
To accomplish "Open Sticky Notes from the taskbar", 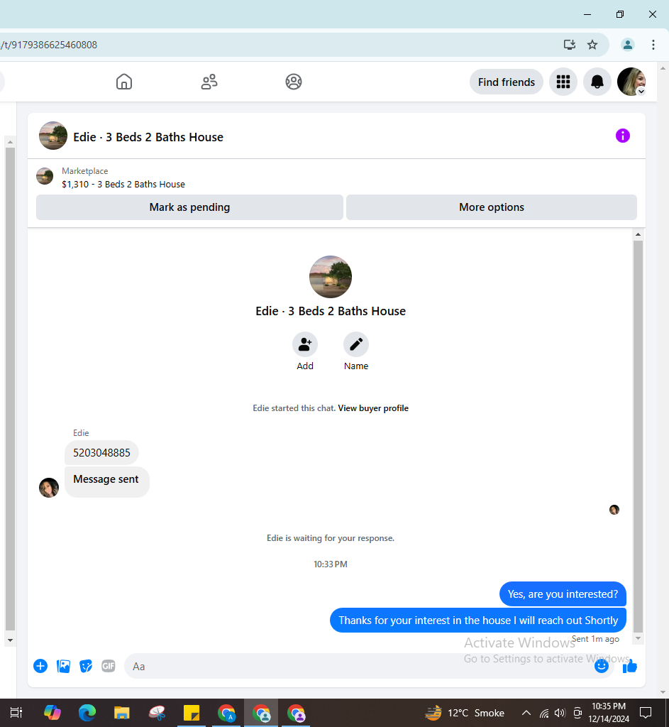I will (191, 713).
